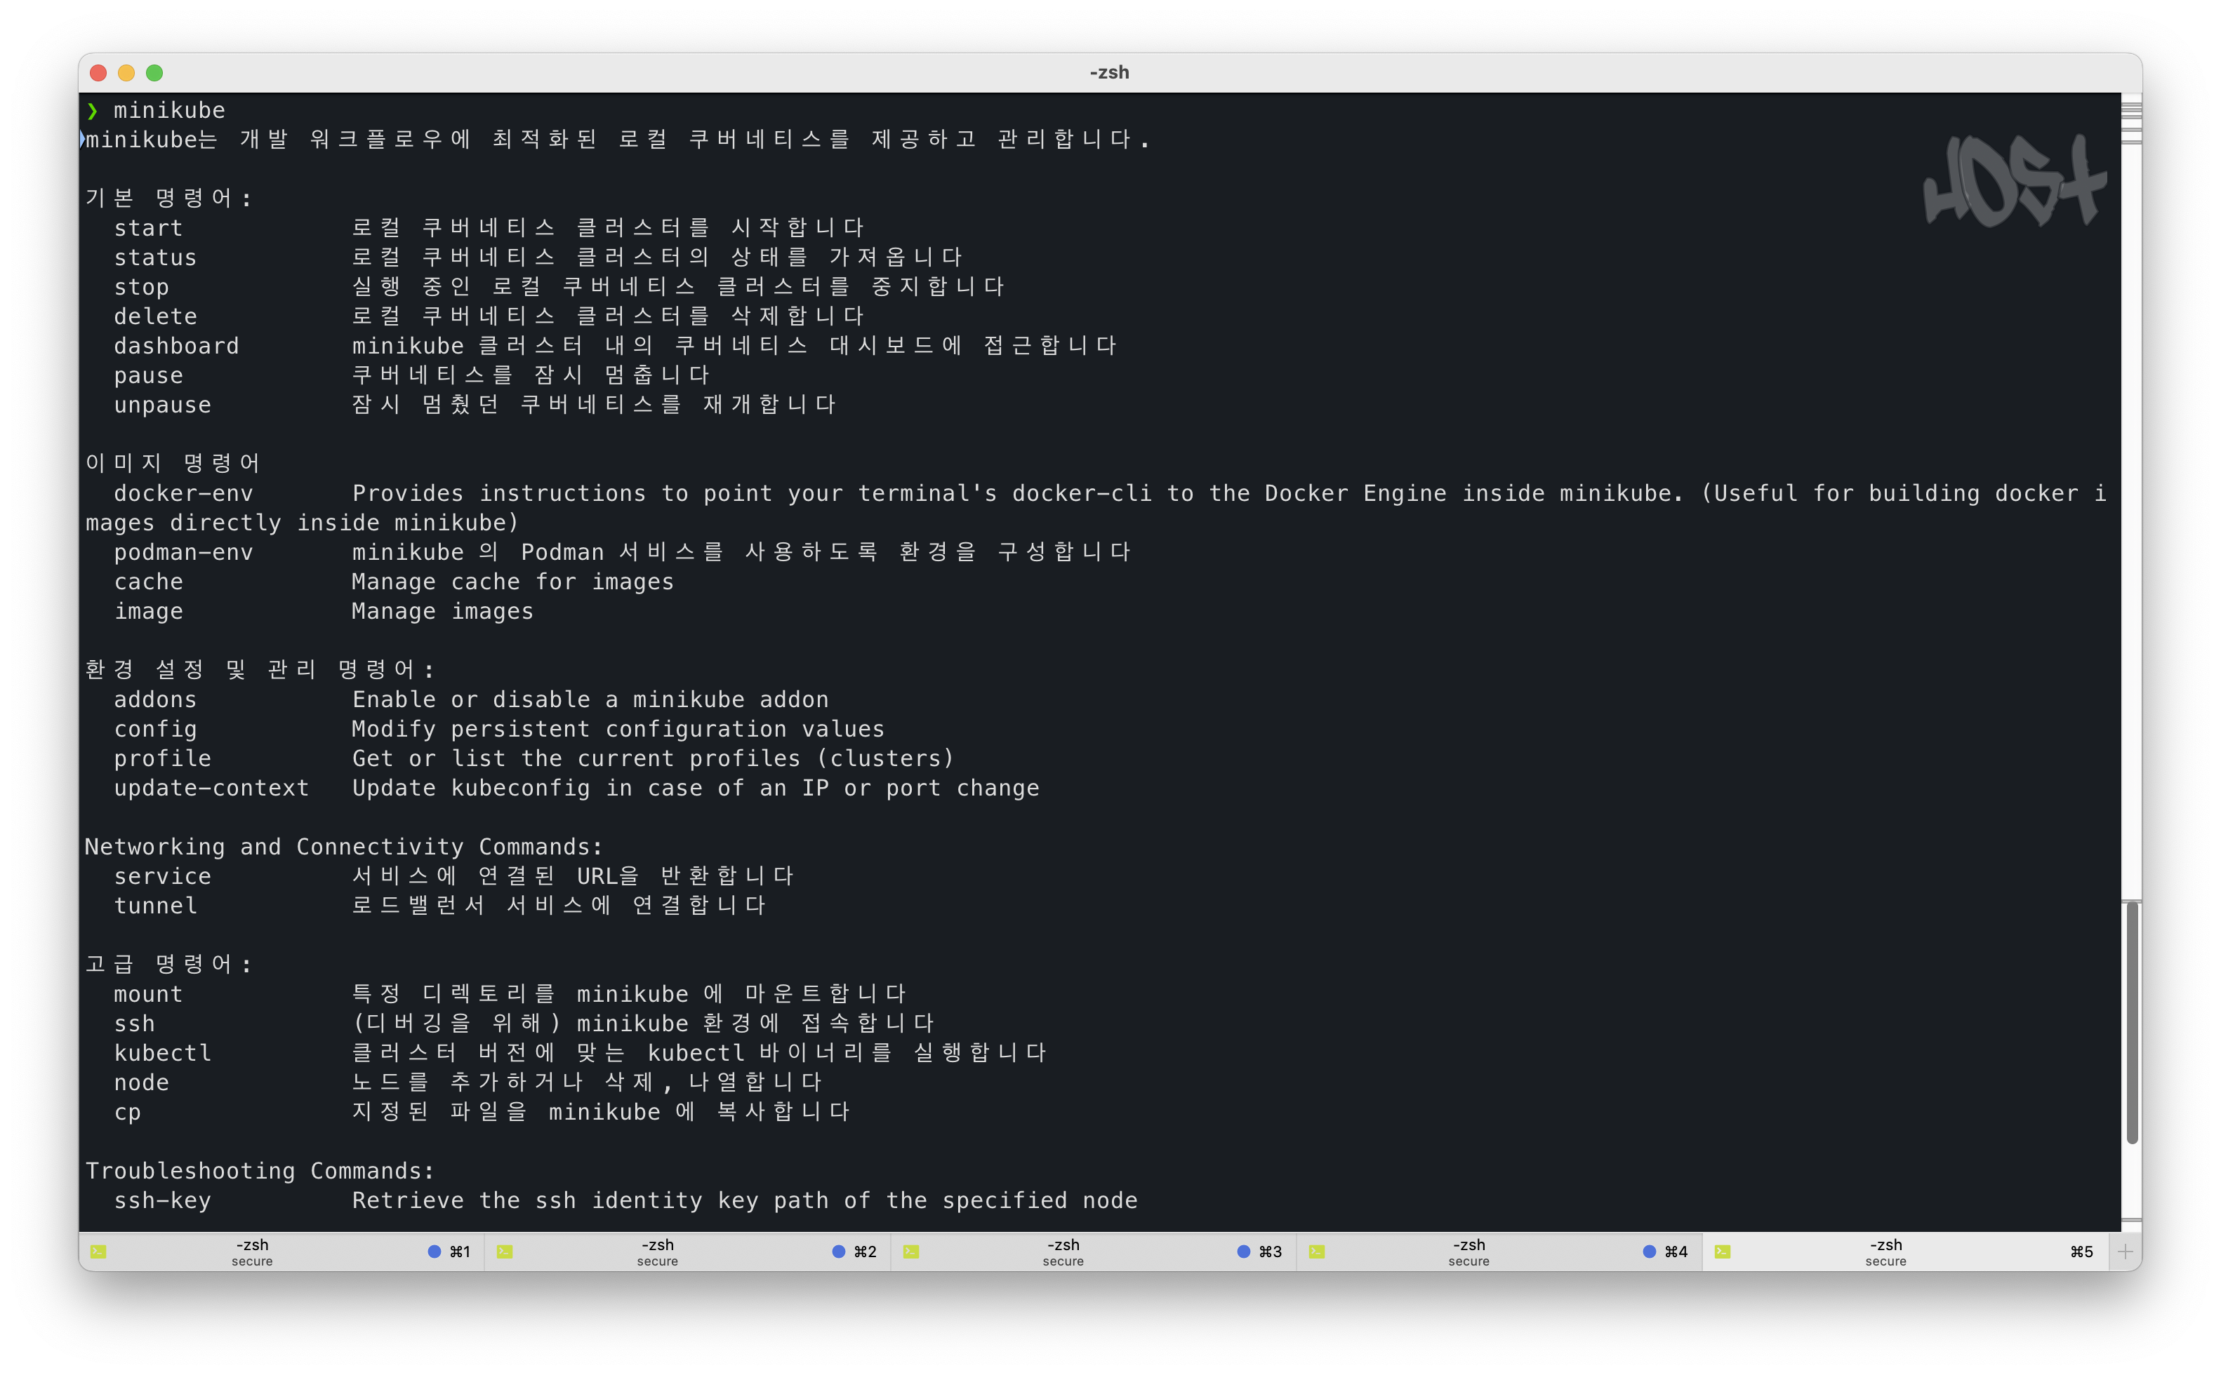The height and width of the screenshot is (1375, 2221).
Task: Click terminal icon on the ⌘2 tab
Action: pyautogui.click(x=504, y=1252)
